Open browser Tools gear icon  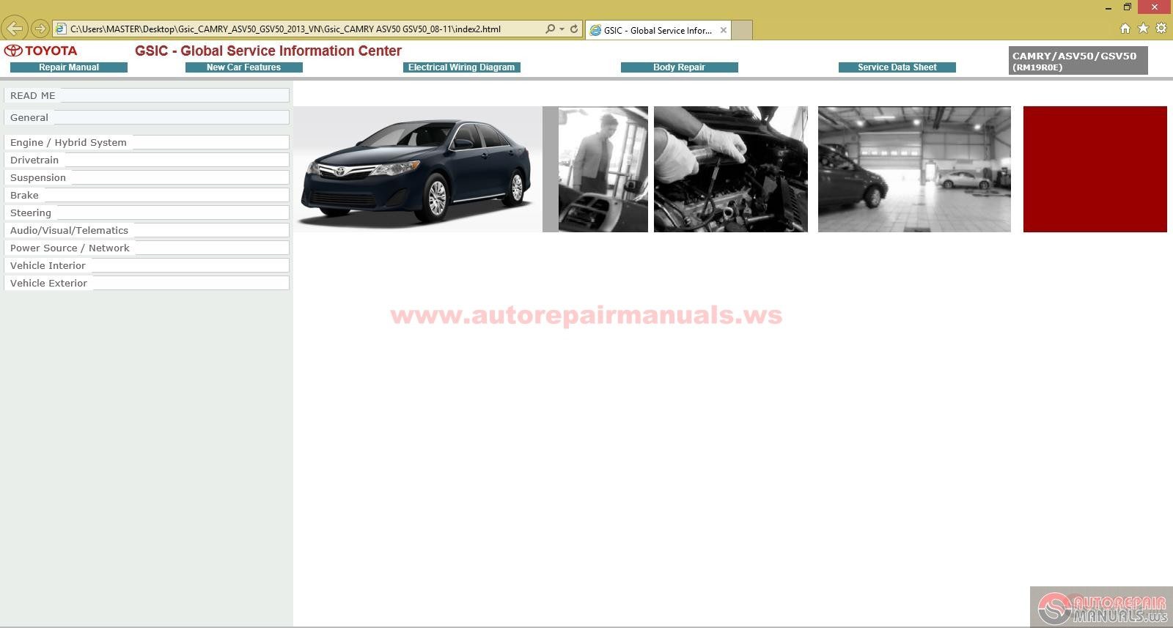pos(1161,29)
